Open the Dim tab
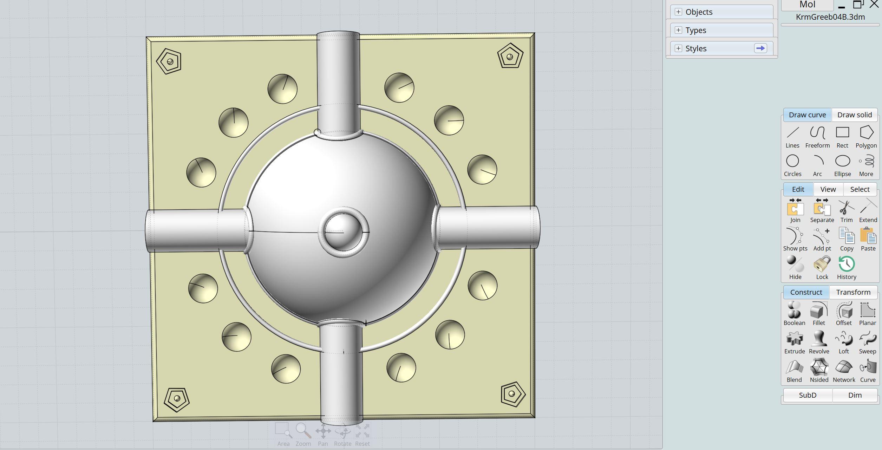 click(x=855, y=395)
